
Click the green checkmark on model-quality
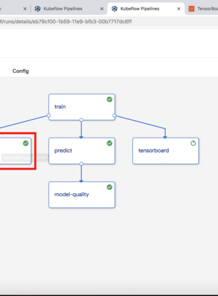[109, 187]
